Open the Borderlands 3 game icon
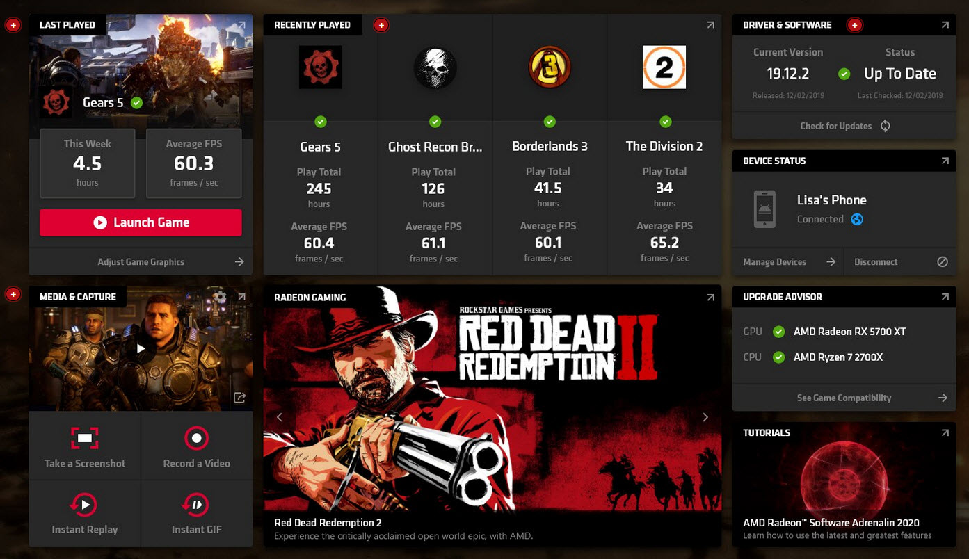969x559 pixels. [x=550, y=67]
